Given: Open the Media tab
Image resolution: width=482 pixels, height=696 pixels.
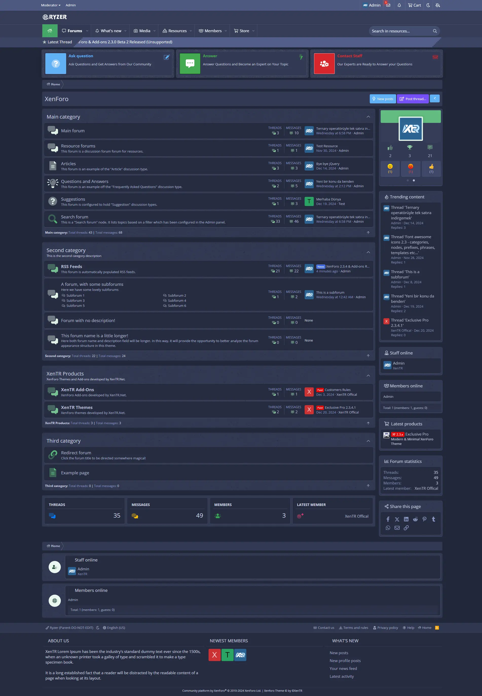Looking at the screenshot, I should [142, 31].
